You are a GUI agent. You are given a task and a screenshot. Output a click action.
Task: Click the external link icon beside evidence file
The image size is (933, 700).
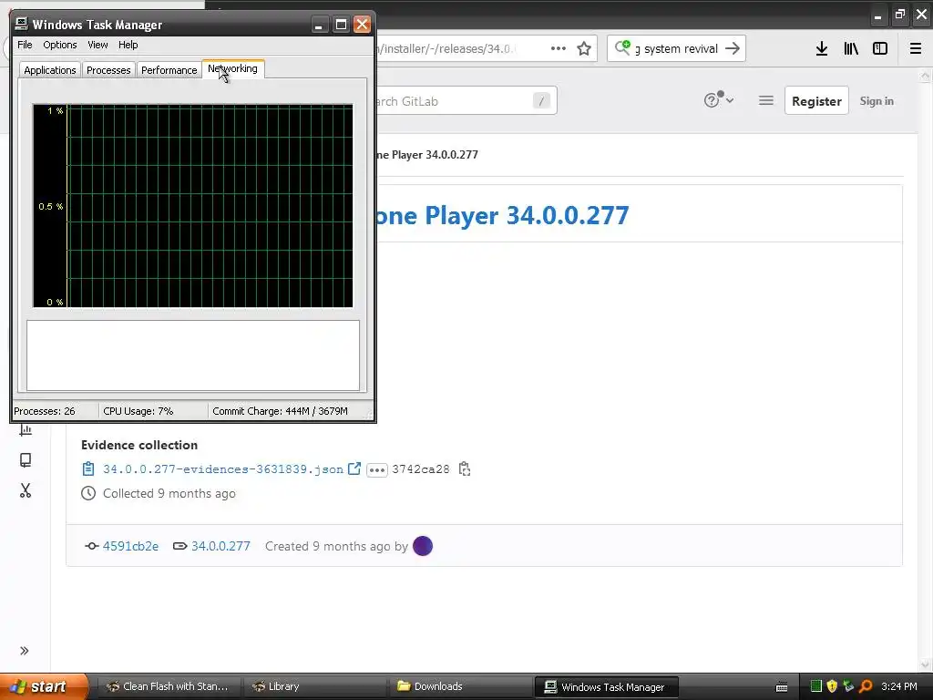354,468
